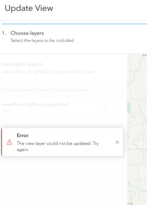Click the red accent bar of the alert

pos(2,142)
